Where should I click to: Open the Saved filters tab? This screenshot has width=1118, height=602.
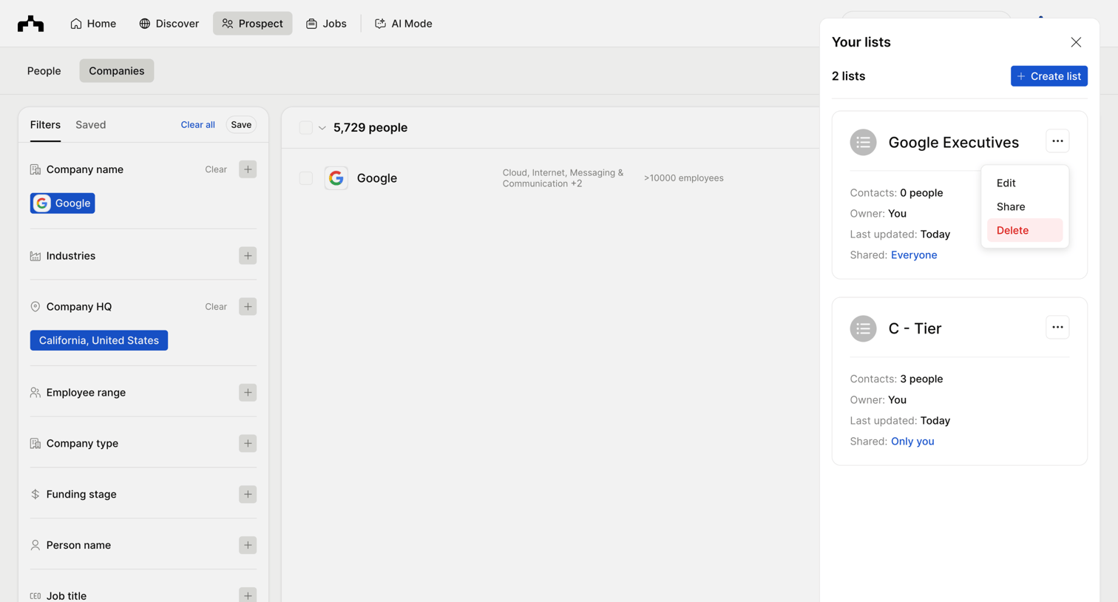(91, 125)
